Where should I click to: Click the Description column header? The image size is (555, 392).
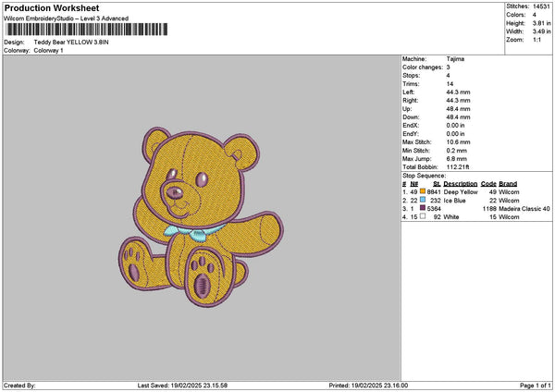coord(461,183)
